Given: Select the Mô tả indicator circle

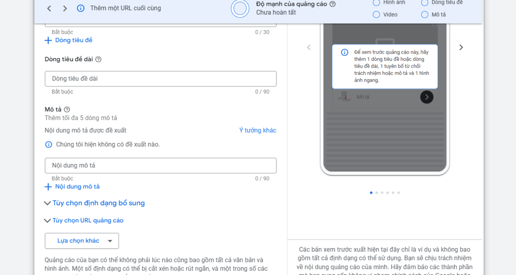Looking at the screenshot, I should click(425, 14).
